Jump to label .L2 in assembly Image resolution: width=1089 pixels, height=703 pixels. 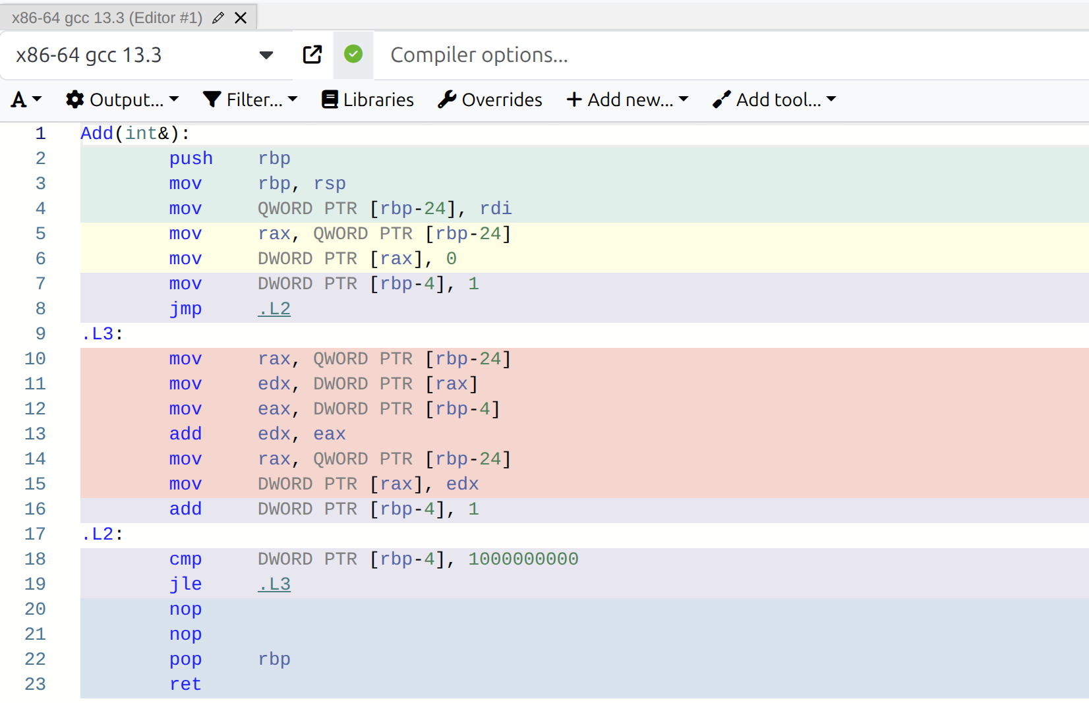click(274, 308)
